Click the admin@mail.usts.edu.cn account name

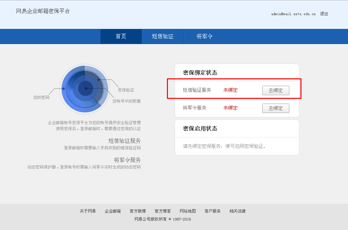293,14
